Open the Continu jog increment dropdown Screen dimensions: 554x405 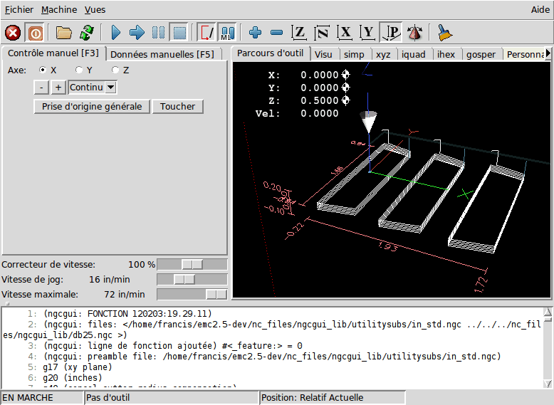110,87
